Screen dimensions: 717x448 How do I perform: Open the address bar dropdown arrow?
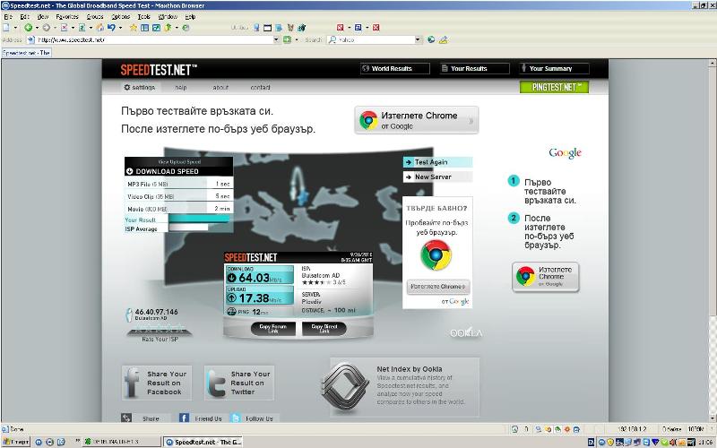click(x=276, y=39)
